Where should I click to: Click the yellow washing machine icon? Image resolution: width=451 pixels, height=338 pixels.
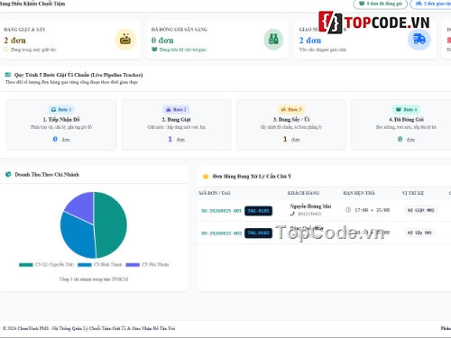point(125,40)
